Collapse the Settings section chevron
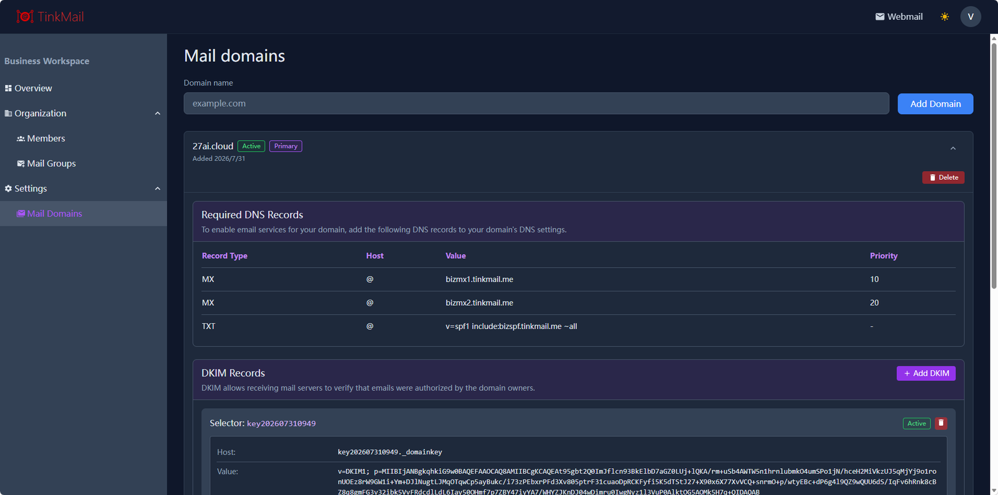Image resolution: width=998 pixels, height=495 pixels. point(157,189)
